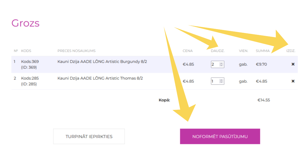Click the €14.55 cart total
Image resolution: width=307 pixels, height=157 pixels.
[263, 100]
